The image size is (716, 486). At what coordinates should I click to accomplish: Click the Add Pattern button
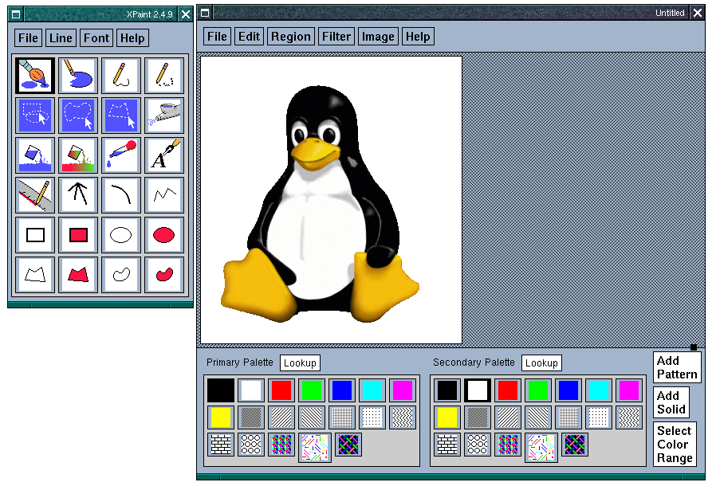click(677, 367)
